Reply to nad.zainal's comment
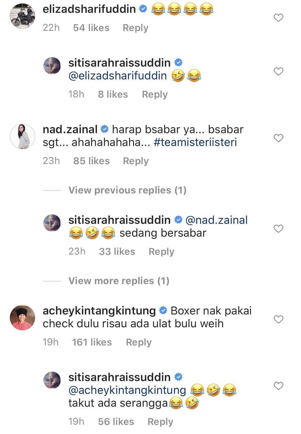 [136, 161]
